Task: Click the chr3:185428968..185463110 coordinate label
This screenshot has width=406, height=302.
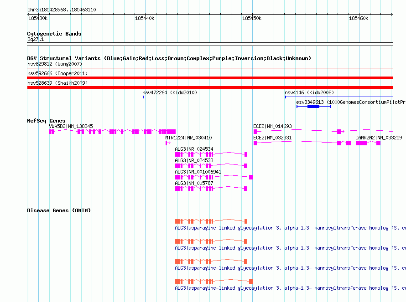Action: 62,10
